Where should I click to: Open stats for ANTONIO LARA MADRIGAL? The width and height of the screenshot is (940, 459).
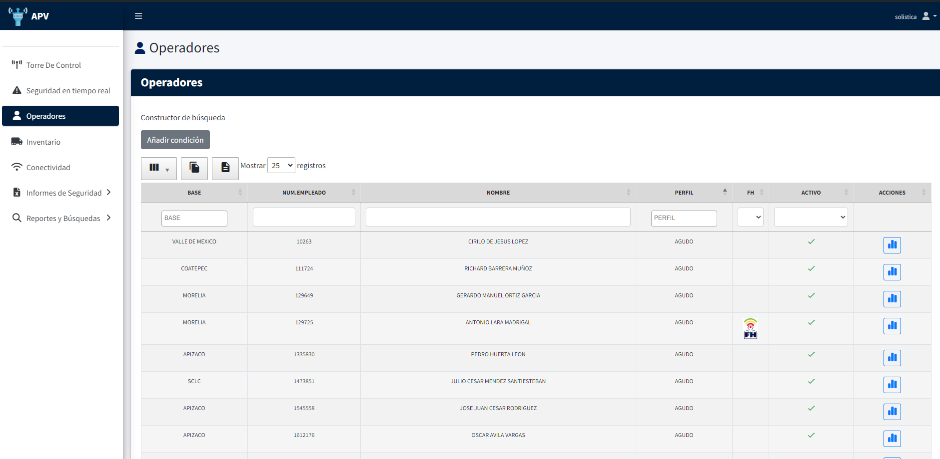tap(892, 326)
